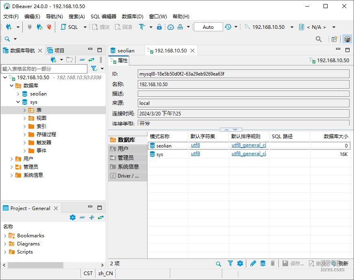Open the N/A active schema dropdown
This screenshot has width=354, height=280.
click(x=334, y=27)
